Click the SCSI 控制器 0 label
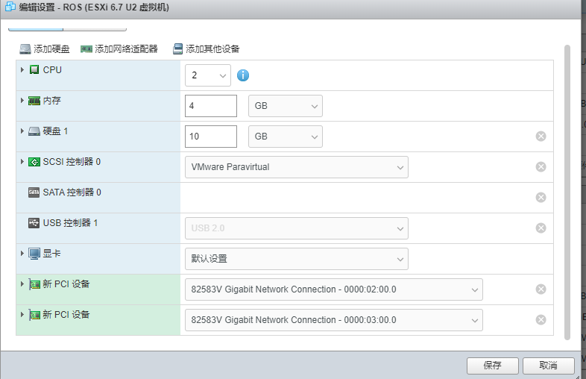 [72, 162]
